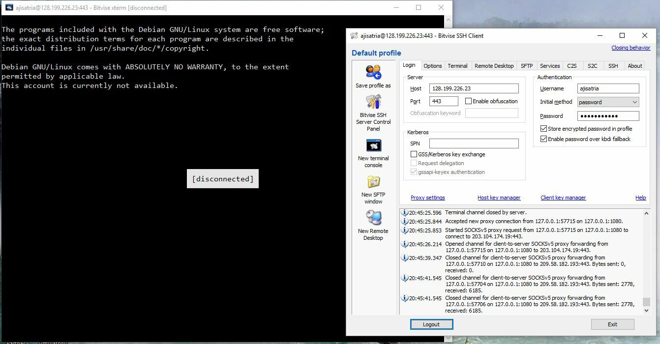Open the Host key manager link
This screenshot has width=660, height=344.
499,198
